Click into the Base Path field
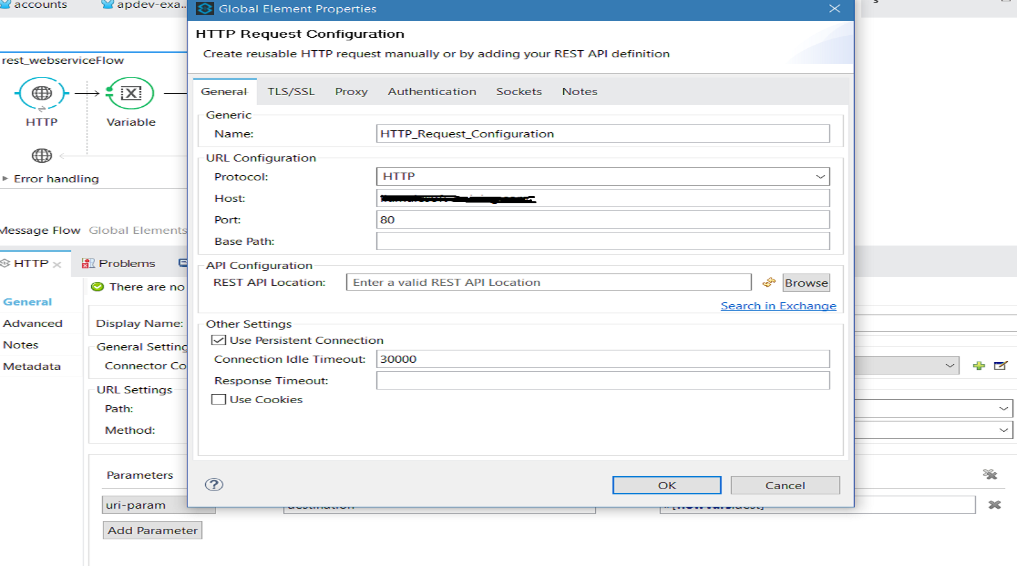Image resolution: width=1017 pixels, height=566 pixels. pos(602,241)
